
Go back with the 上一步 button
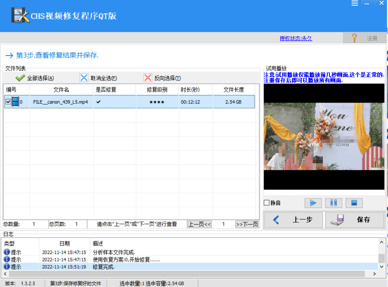tap(294, 220)
